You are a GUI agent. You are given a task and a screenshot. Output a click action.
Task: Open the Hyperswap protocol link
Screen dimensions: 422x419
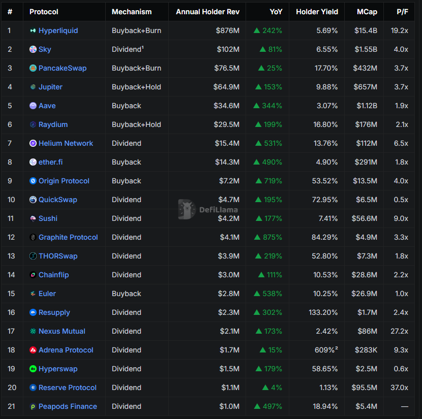tap(58, 369)
